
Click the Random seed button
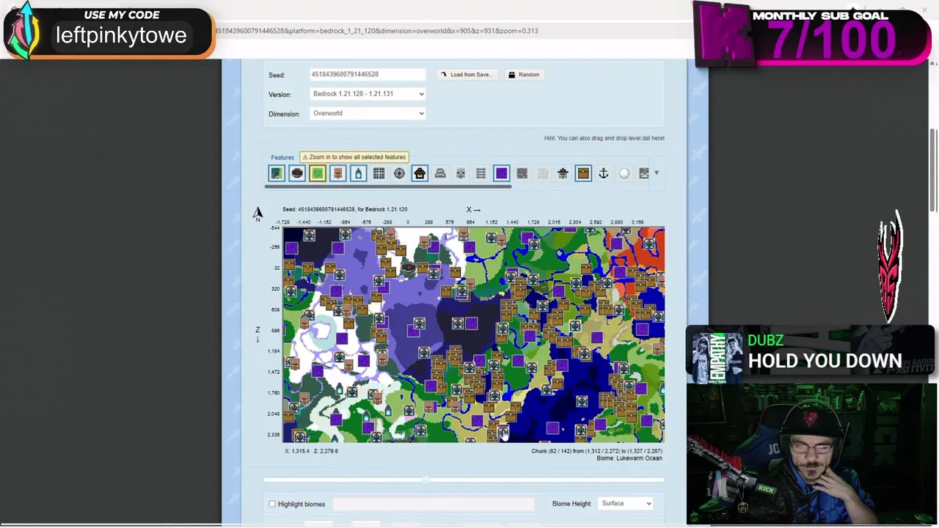(524, 75)
